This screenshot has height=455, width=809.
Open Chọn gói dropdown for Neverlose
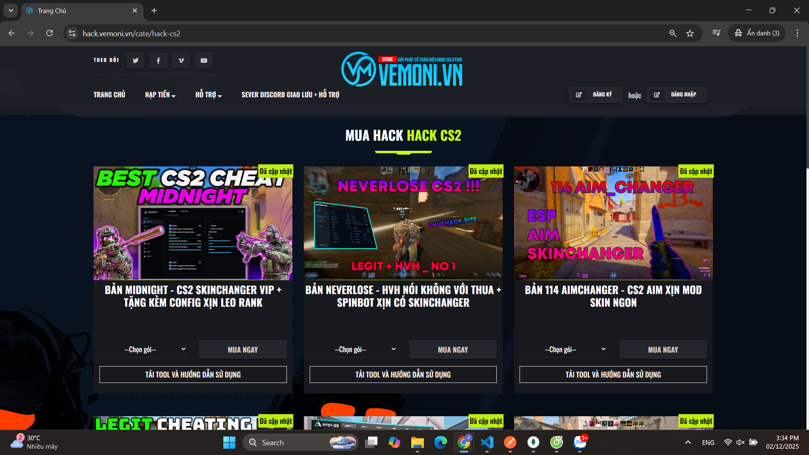point(353,349)
